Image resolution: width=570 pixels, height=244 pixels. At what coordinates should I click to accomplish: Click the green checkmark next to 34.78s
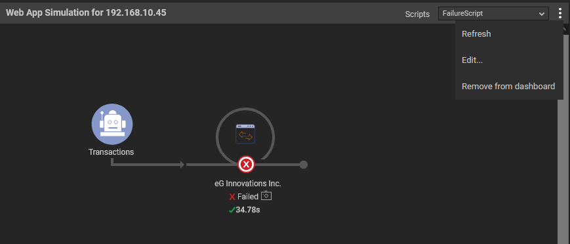[x=232, y=210]
